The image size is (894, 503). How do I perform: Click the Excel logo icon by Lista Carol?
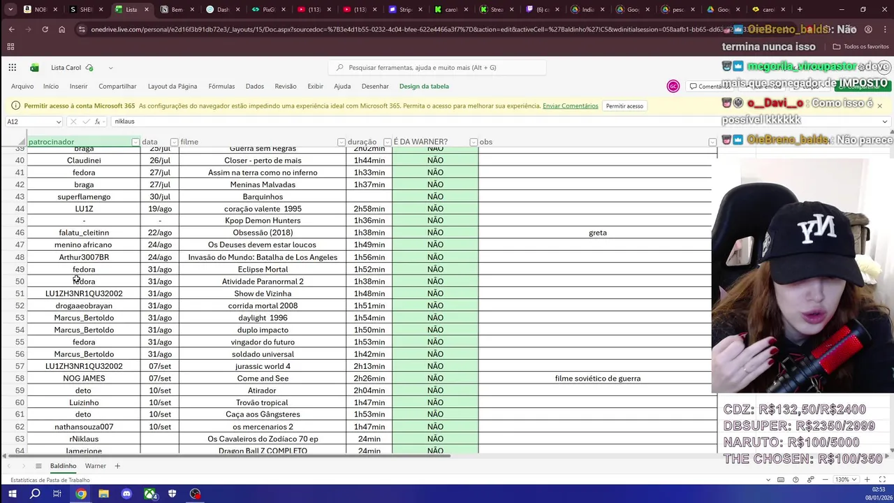click(34, 68)
